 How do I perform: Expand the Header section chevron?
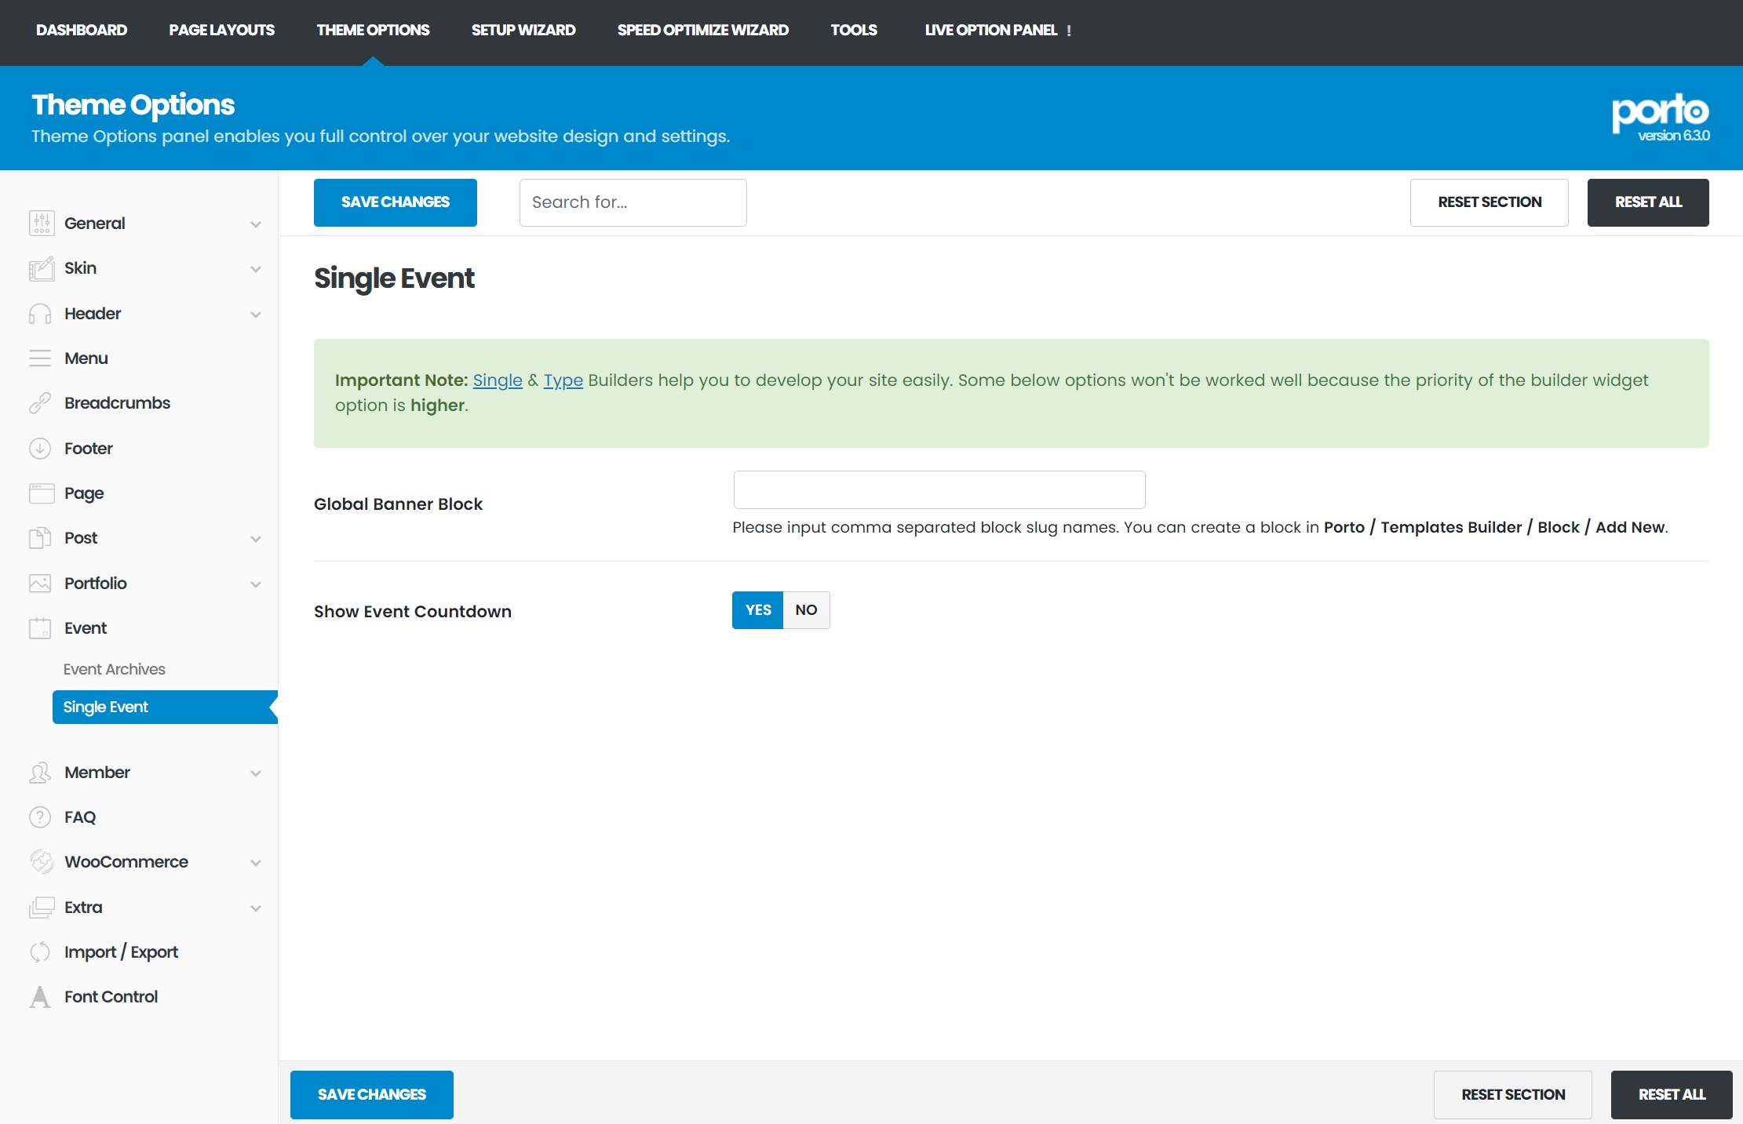pyautogui.click(x=256, y=315)
